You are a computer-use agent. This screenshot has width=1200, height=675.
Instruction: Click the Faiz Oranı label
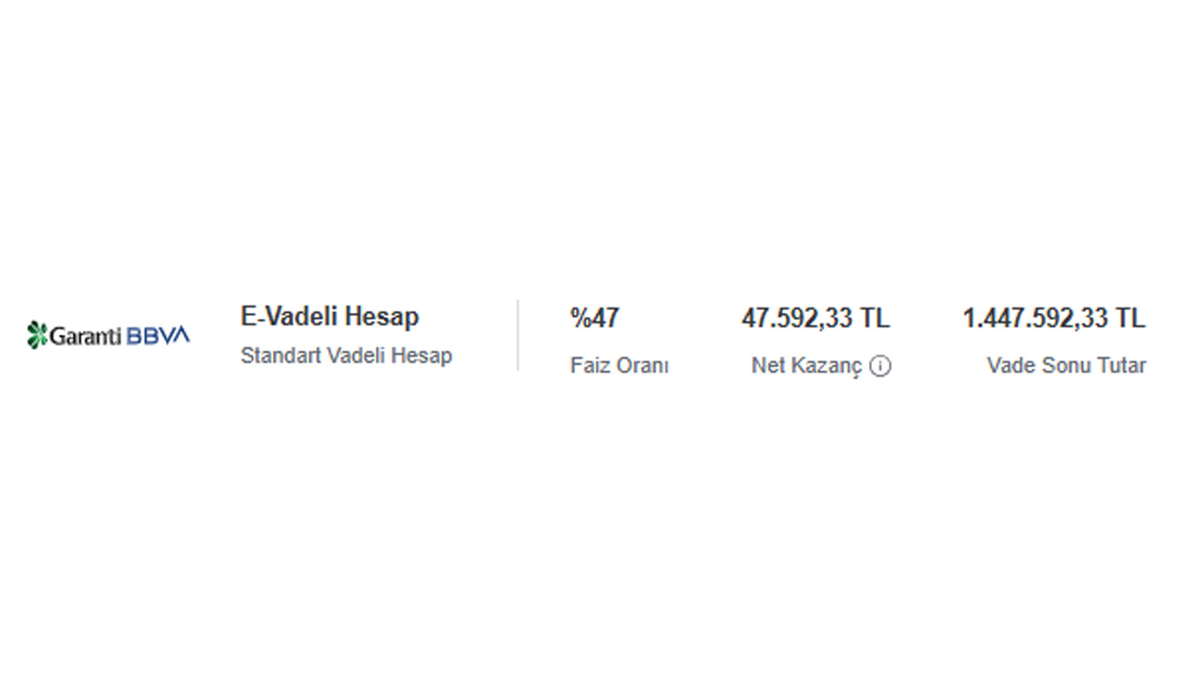pyautogui.click(x=620, y=367)
